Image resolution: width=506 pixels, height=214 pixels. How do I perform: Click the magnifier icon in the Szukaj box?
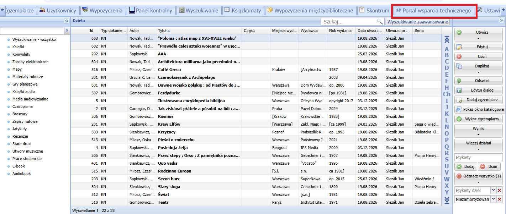[x=380, y=22]
